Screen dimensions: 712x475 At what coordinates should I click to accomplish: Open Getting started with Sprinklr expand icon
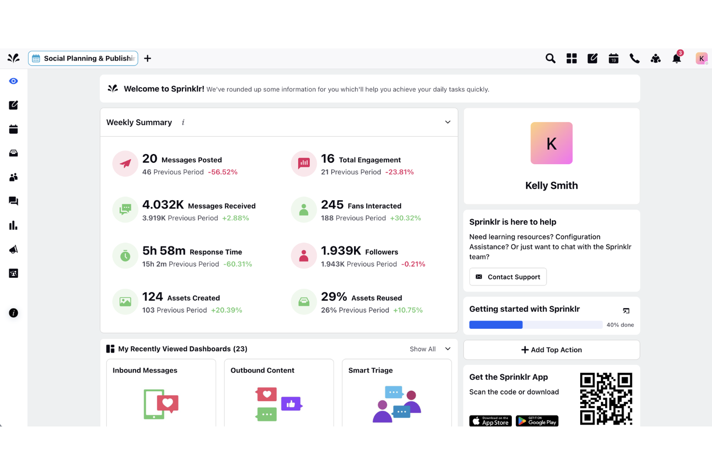pos(626,310)
